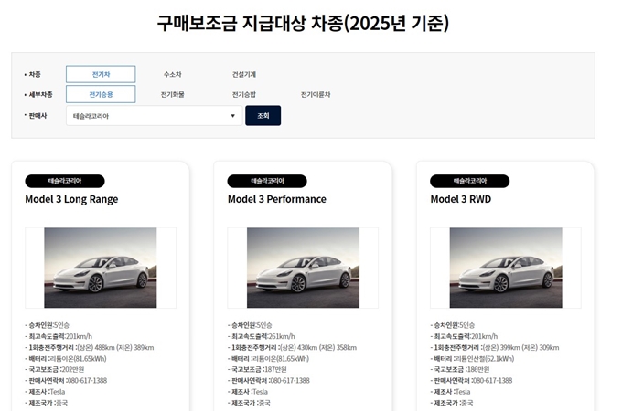This screenshot has height=411, width=622.
Task: Click 테슬라코리아 badge on Long Range card
Action: [x=65, y=181]
